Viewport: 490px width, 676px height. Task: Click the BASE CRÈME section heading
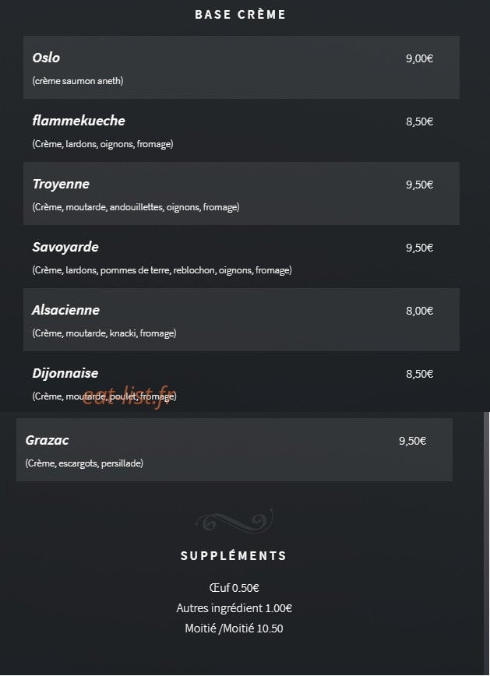pyautogui.click(x=240, y=14)
